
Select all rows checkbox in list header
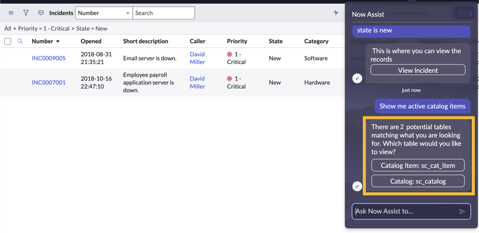point(8,41)
